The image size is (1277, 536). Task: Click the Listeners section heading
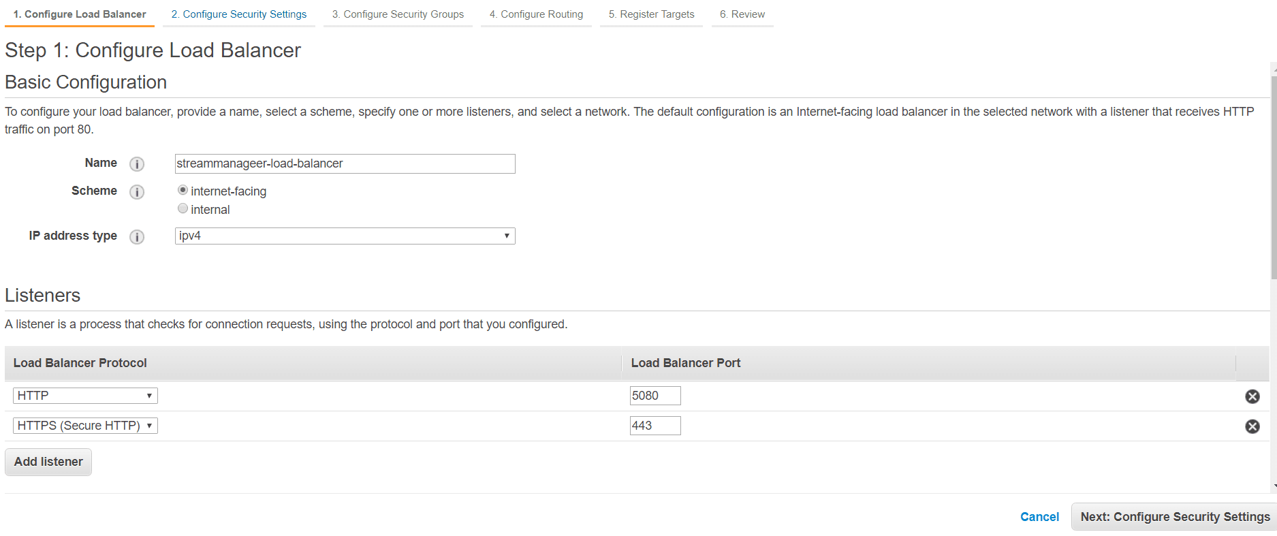click(43, 296)
